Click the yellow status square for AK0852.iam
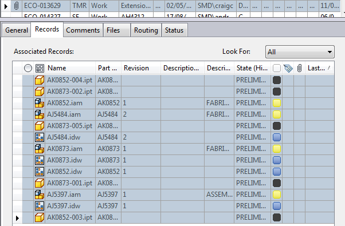Screen dimensions: 345x226 tap(277, 103)
